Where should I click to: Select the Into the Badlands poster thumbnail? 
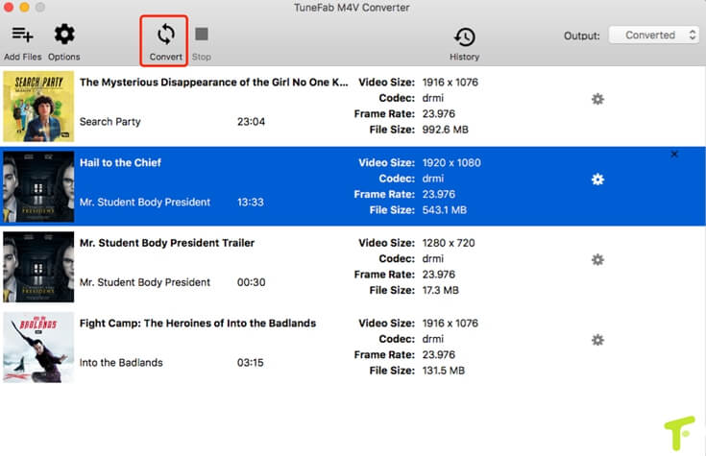(x=38, y=348)
